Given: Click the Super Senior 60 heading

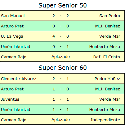Looking at the screenshot, I should click(63, 68).
